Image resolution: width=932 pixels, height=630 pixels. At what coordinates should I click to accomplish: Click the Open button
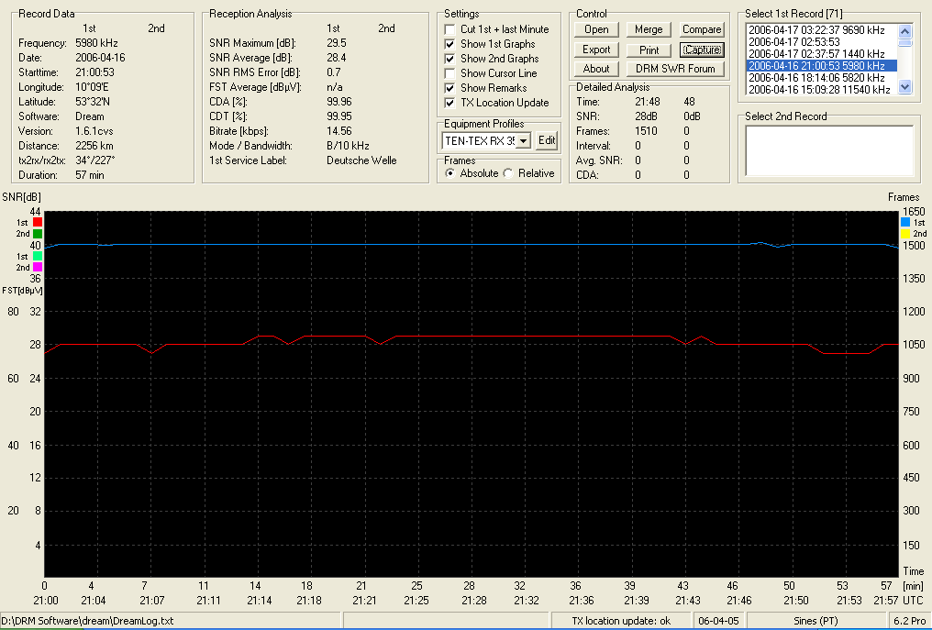click(x=596, y=29)
